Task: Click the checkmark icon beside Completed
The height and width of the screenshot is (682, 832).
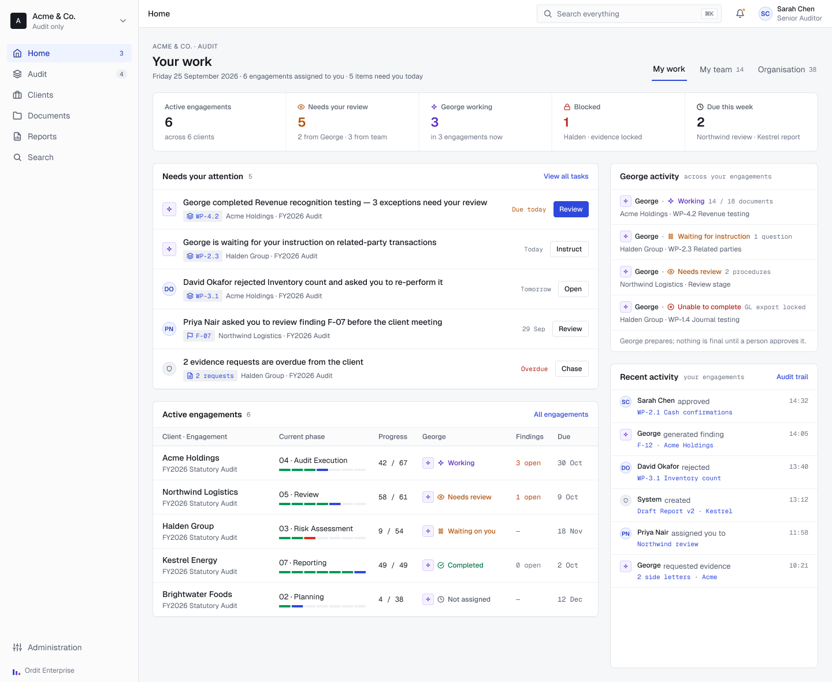Action: (x=441, y=565)
